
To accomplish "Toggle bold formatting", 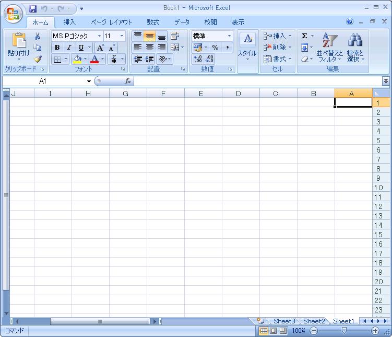I will pyautogui.click(x=57, y=48).
